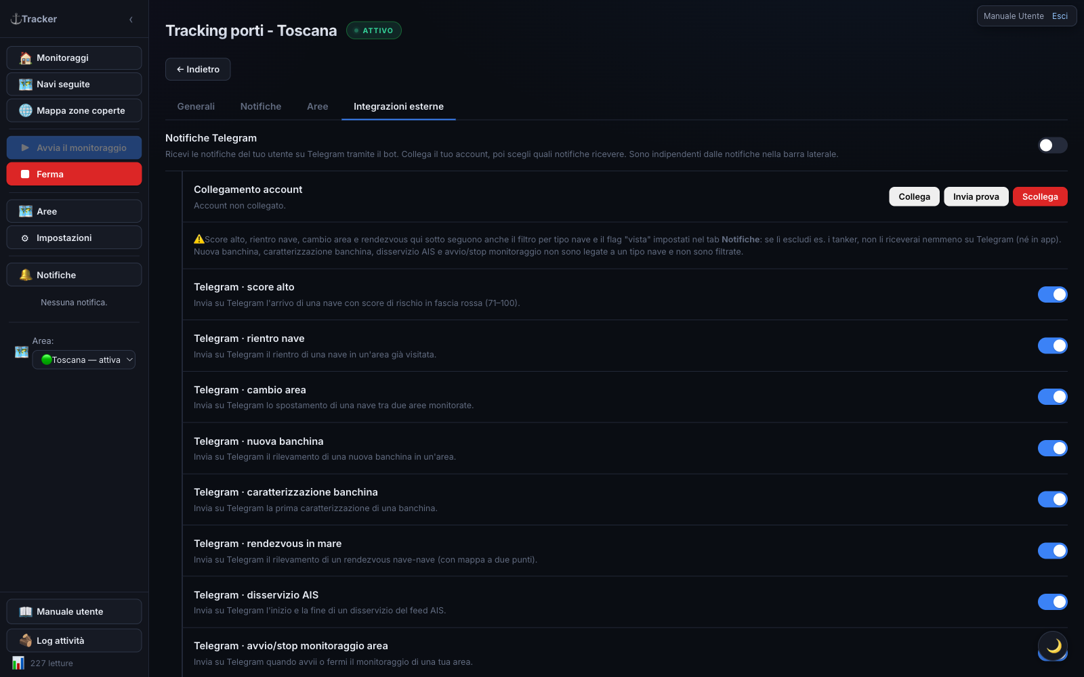Click the Area: label above the selector

43,341
